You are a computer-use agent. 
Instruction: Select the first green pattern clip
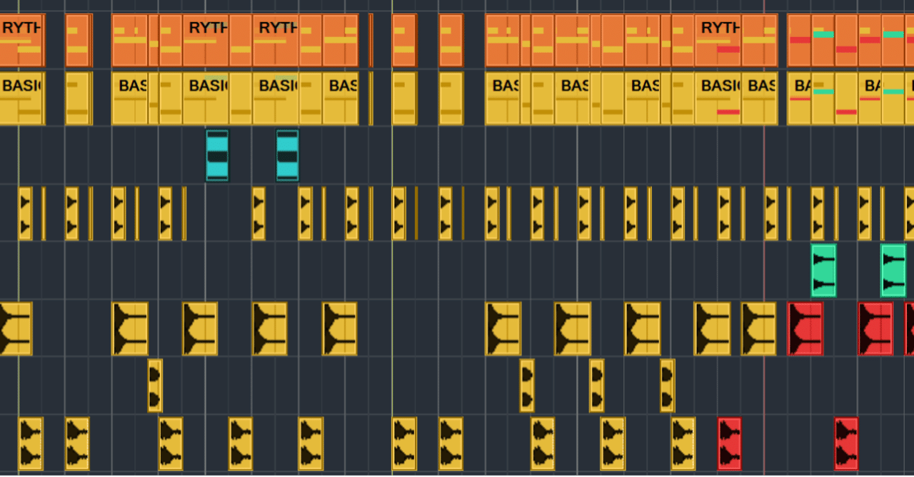[x=823, y=270]
